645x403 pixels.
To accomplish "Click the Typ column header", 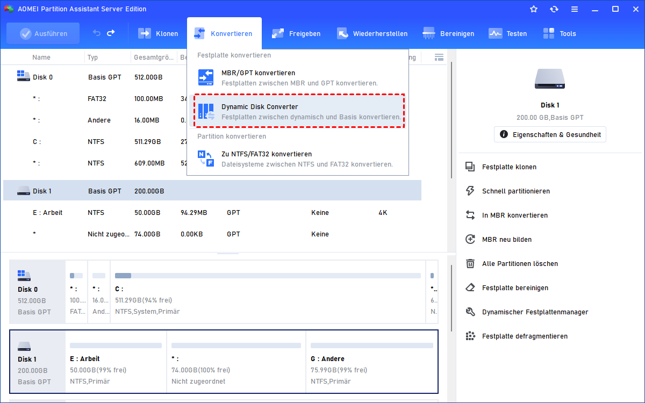I will coord(93,57).
